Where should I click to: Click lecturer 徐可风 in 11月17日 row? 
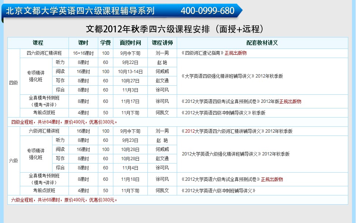click(x=162, y=101)
